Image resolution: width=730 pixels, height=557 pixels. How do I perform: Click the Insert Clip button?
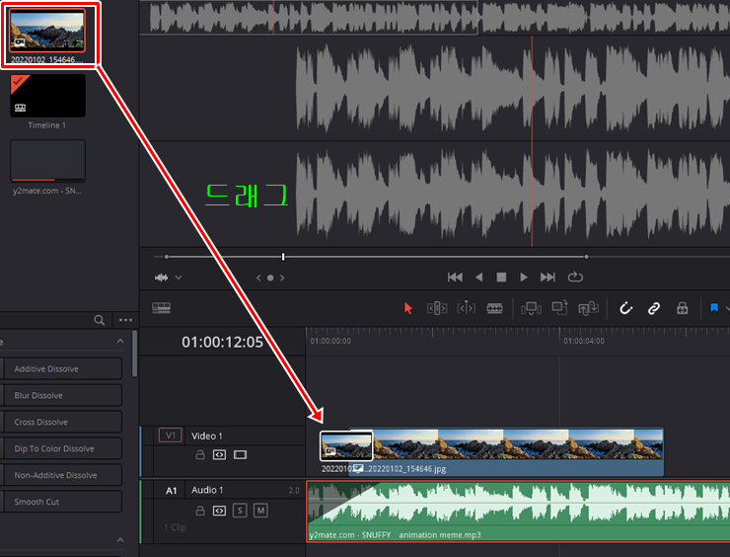531,308
